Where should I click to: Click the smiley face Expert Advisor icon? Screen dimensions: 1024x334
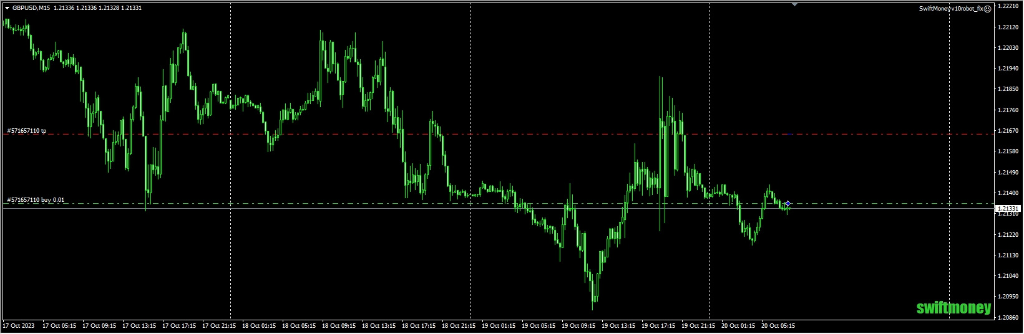tap(988, 9)
